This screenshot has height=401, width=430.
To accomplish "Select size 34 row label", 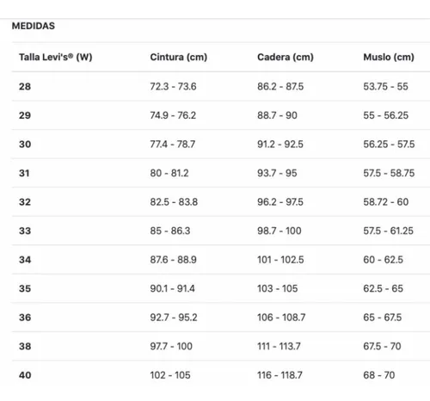I will [25, 260].
